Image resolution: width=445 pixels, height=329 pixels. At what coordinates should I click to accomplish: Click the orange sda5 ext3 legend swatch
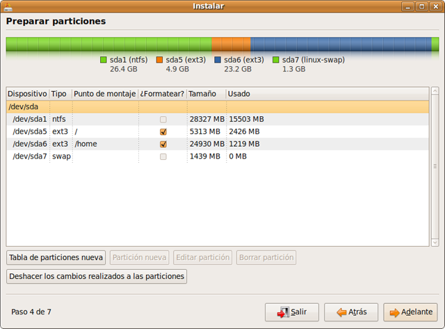pos(159,61)
